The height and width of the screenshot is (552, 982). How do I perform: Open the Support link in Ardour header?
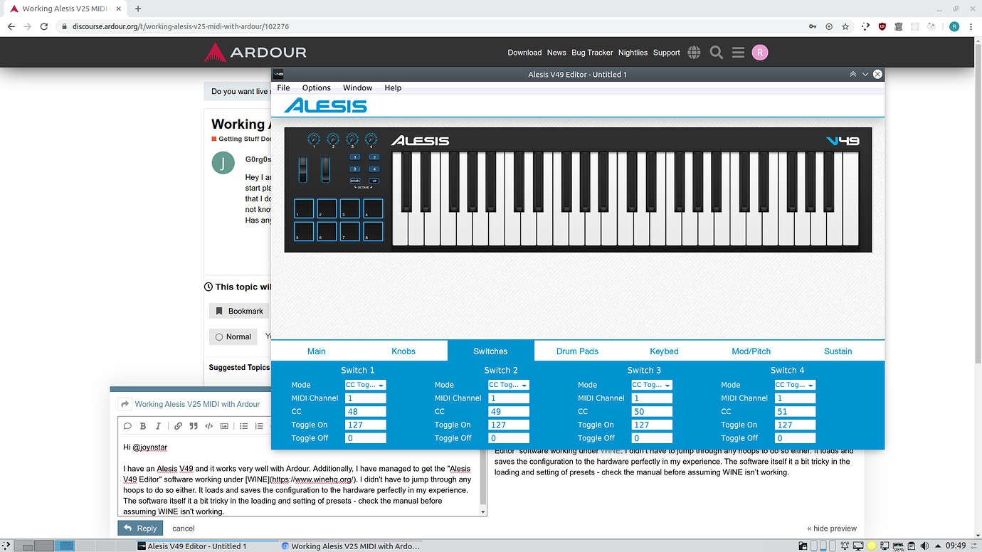point(667,53)
